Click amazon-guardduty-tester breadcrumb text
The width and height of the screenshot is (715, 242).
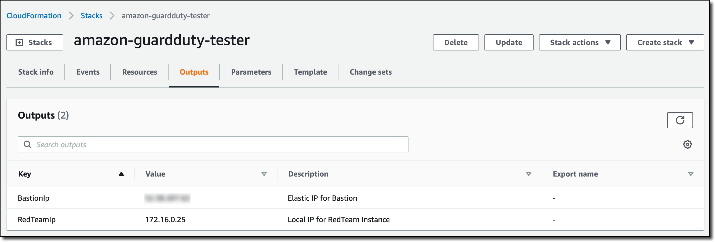click(x=166, y=16)
